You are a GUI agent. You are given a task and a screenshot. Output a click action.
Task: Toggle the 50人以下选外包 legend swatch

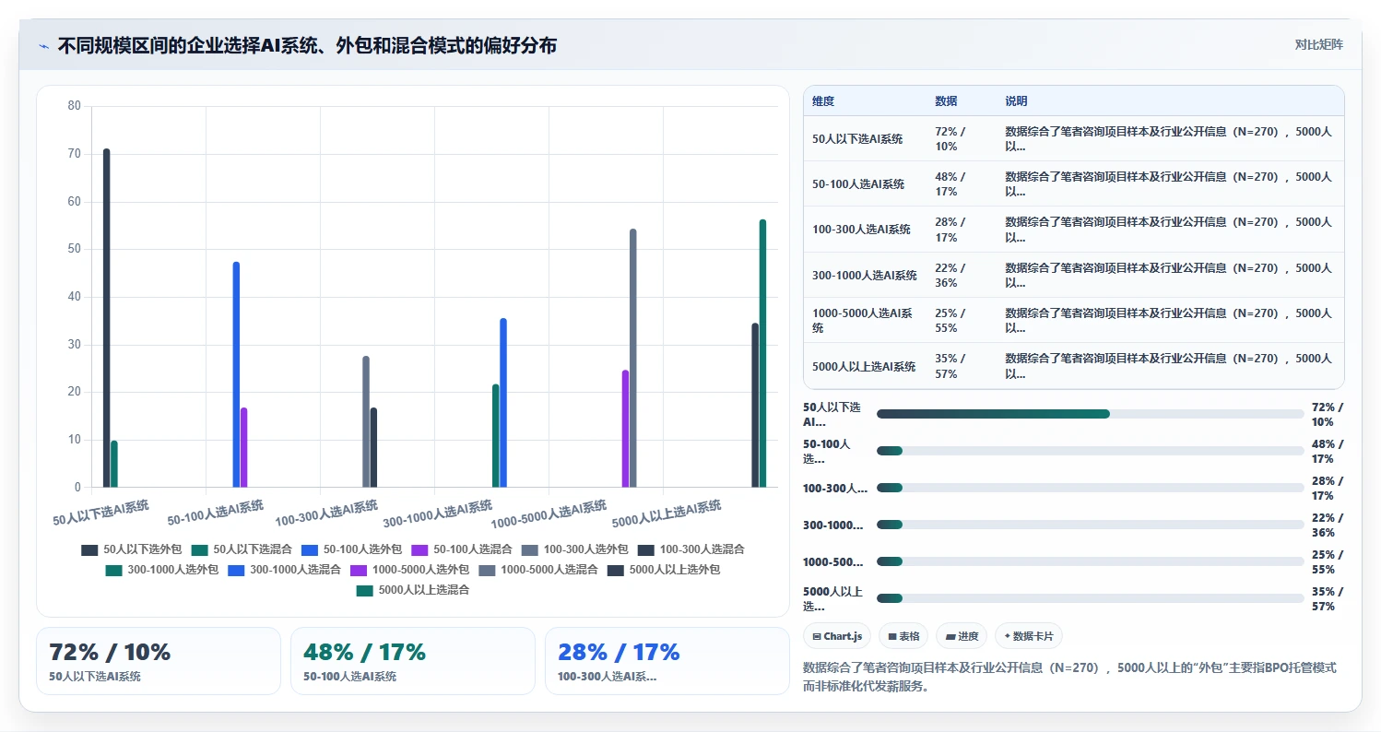click(x=89, y=549)
